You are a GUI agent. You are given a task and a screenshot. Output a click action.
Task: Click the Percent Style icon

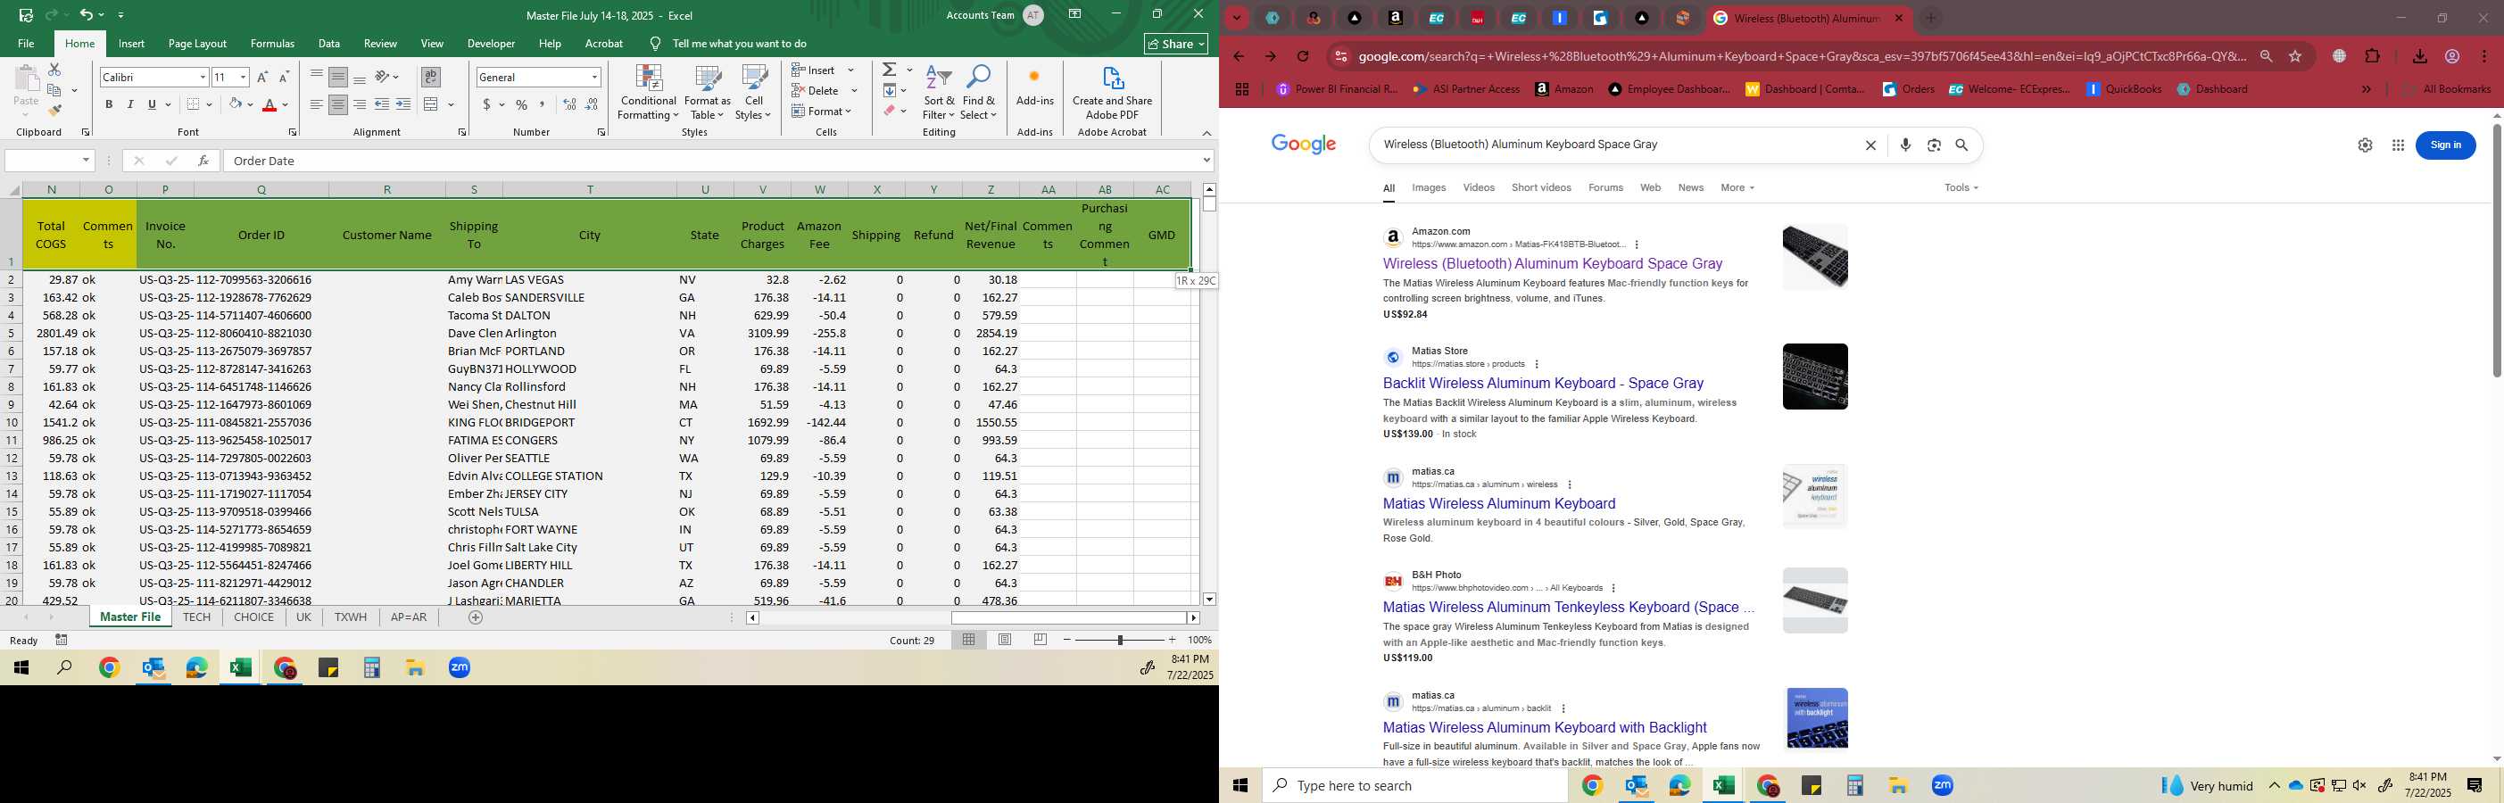[522, 104]
